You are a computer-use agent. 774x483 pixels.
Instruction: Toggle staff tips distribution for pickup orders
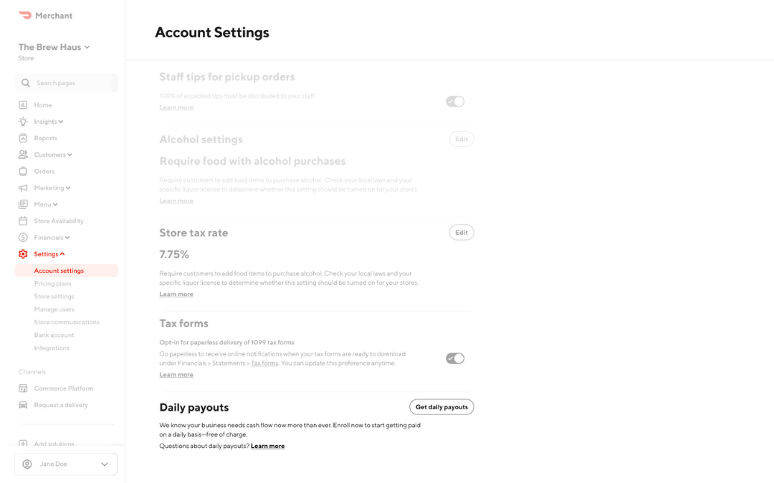454,101
